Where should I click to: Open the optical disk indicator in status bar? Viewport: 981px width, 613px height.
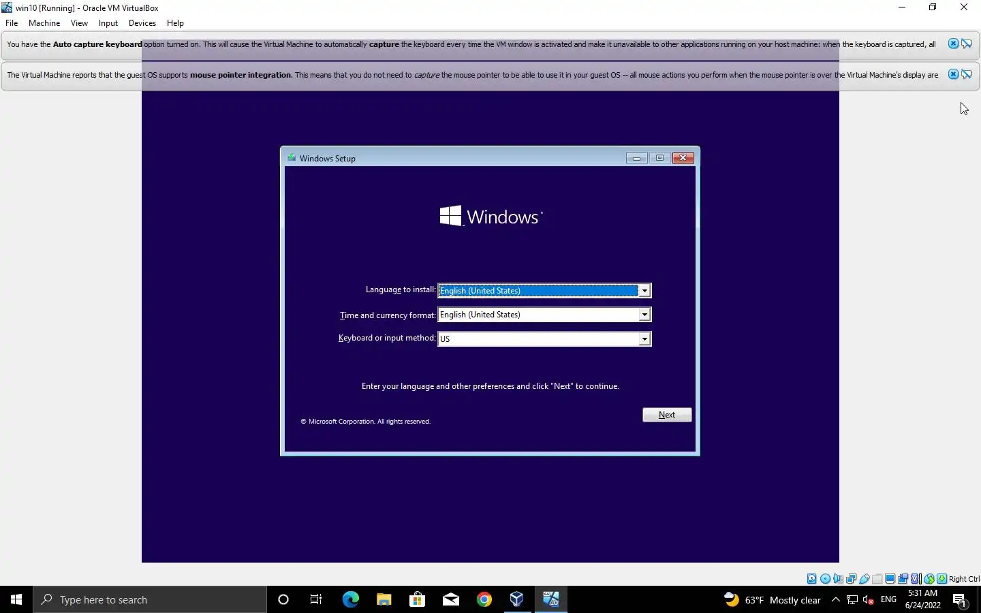[x=825, y=579]
